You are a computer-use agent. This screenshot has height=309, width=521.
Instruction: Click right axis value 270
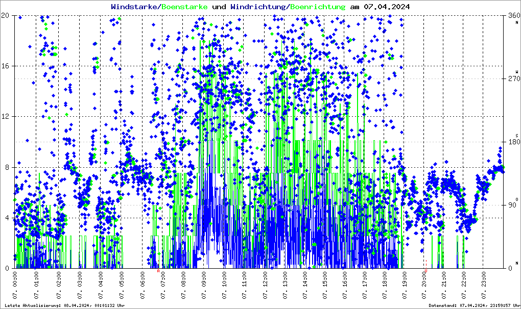(514, 79)
